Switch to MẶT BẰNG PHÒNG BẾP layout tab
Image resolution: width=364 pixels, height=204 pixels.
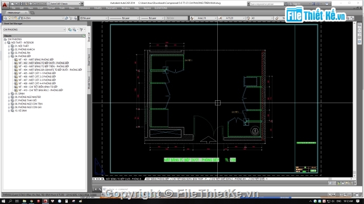point(158,179)
